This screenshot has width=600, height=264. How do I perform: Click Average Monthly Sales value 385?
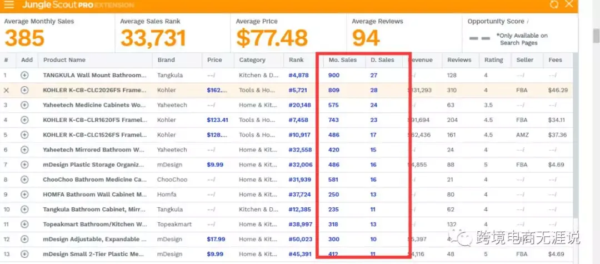[24, 38]
